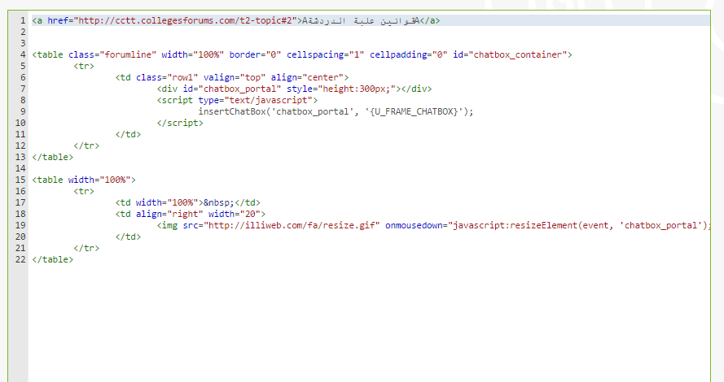
Task: Click line number 19 in the gutter
Action: click(x=20, y=225)
